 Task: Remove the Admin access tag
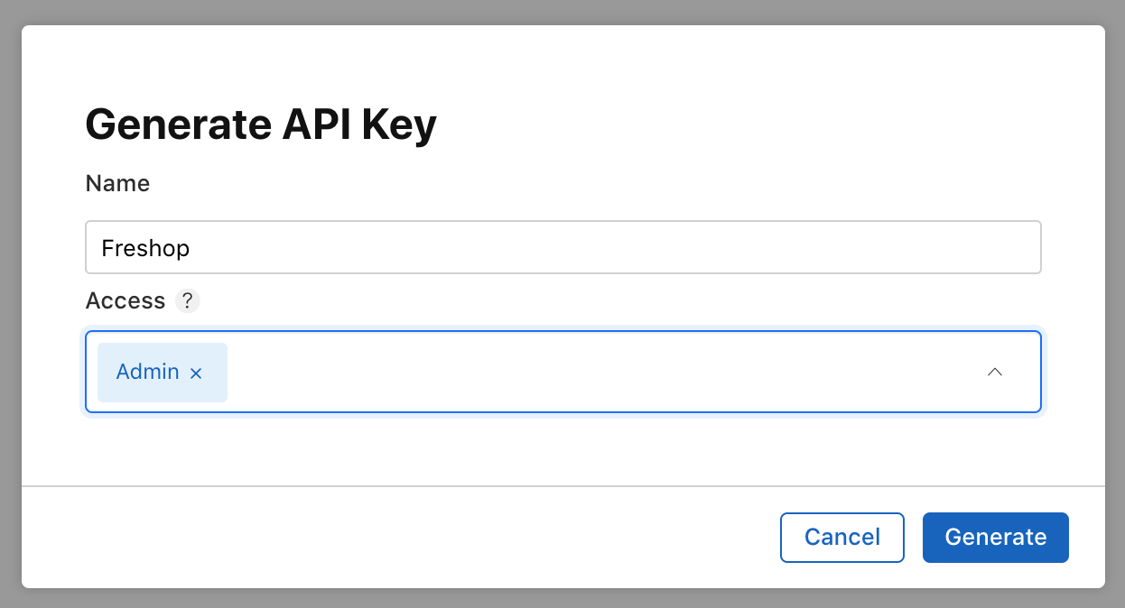196,373
